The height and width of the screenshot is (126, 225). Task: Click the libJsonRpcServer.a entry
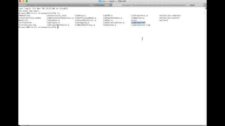pyautogui.click(x=85, y=20)
